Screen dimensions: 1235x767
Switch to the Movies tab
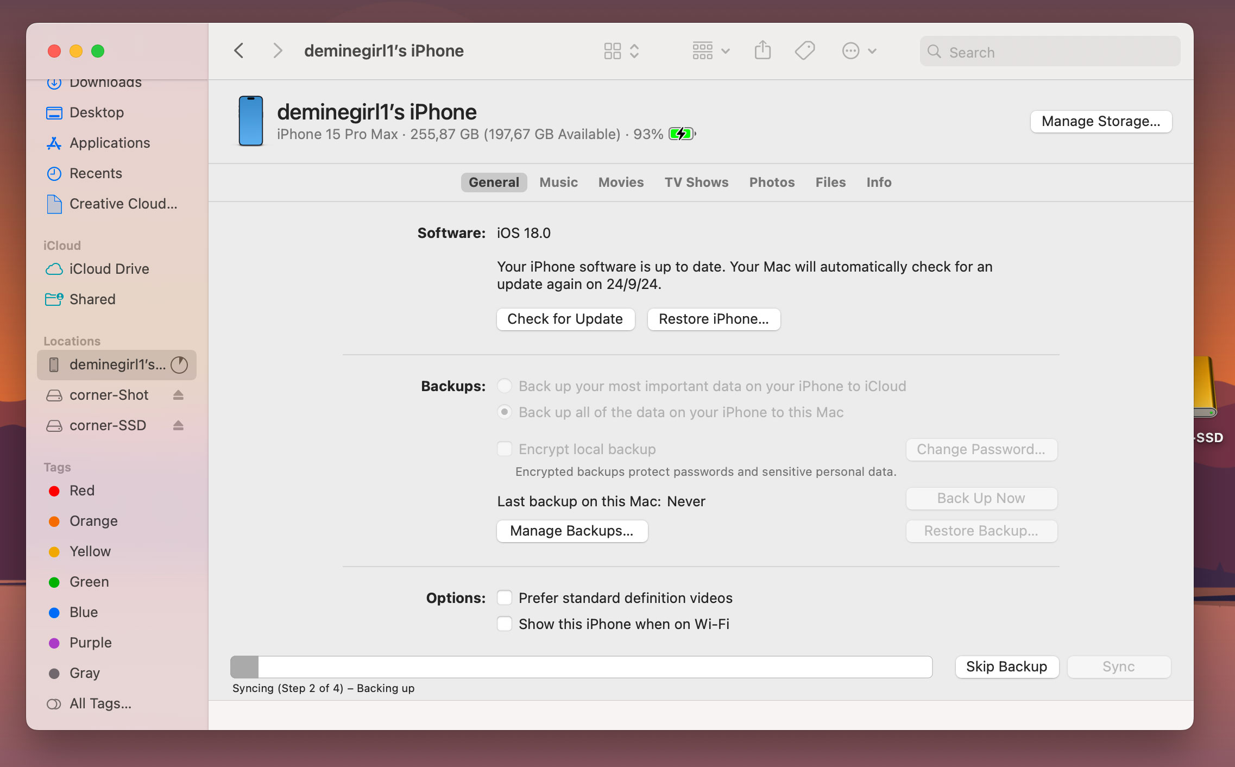pyautogui.click(x=621, y=182)
